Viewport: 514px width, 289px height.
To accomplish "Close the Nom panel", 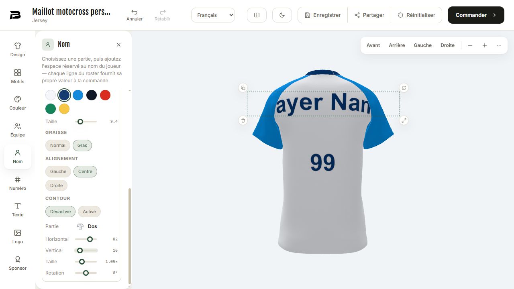I will 118,45.
